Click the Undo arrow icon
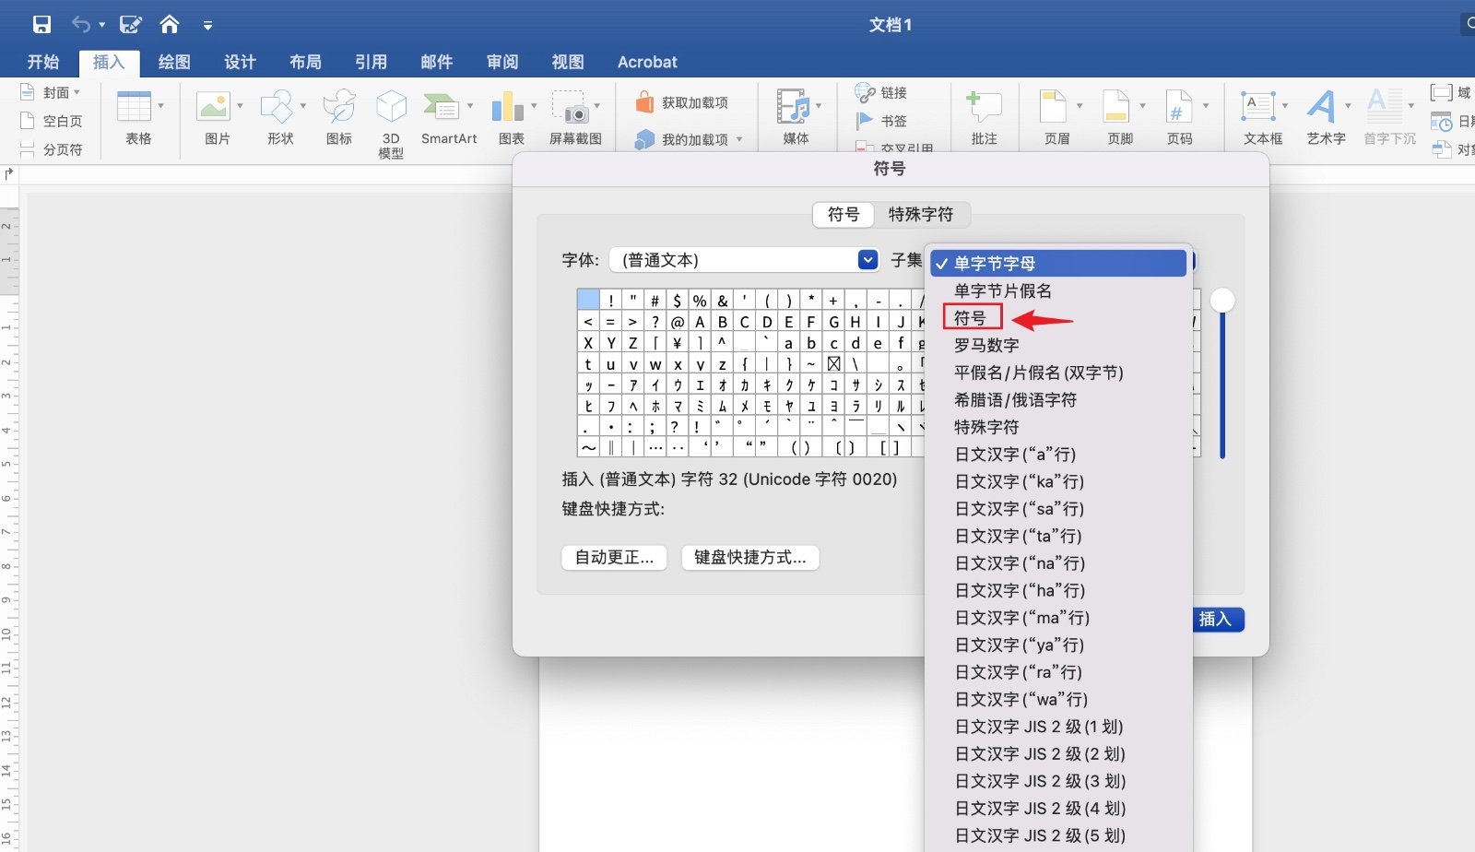This screenshot has height=852, width=1475. coord(81,25)
